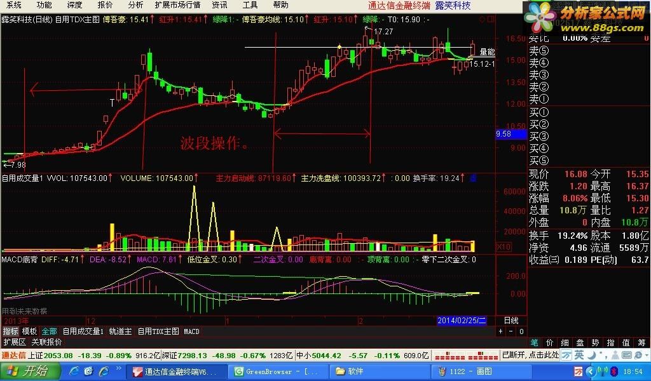Image resolution: width=651 pixels, height=381 pixels.
Task: Open the 深度 menu
Action: (x=75, y=5)
